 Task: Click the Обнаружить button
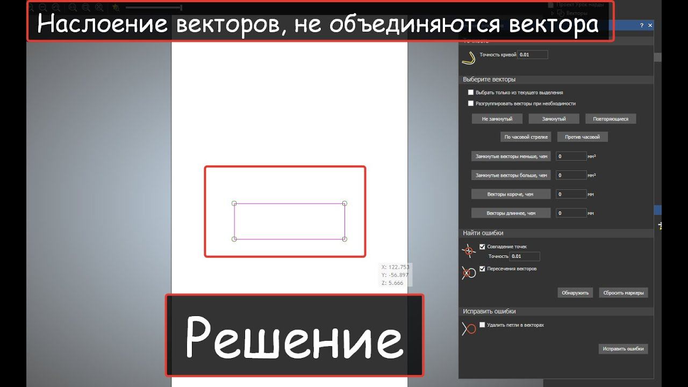(x=576, y=293)
